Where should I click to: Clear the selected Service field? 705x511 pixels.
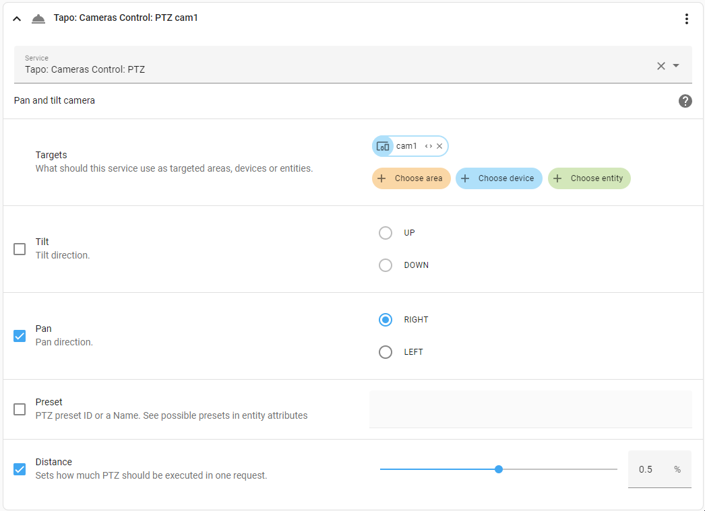661,65
